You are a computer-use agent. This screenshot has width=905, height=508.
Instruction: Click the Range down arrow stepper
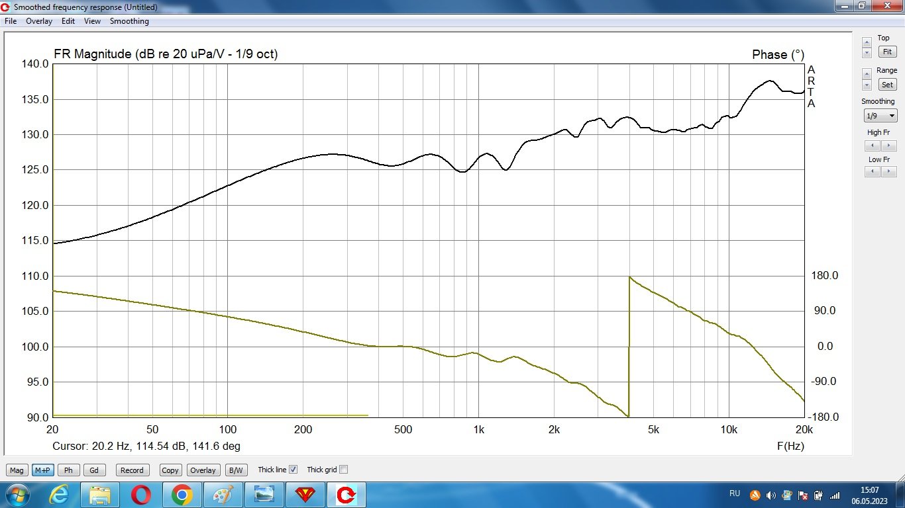pos(867,86)
